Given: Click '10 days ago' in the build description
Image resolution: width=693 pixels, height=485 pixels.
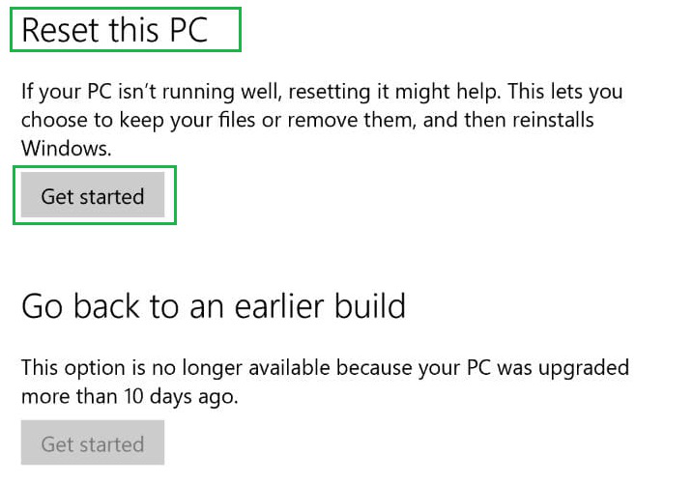Looking at the screenshot, I should (x=170, y=396).
